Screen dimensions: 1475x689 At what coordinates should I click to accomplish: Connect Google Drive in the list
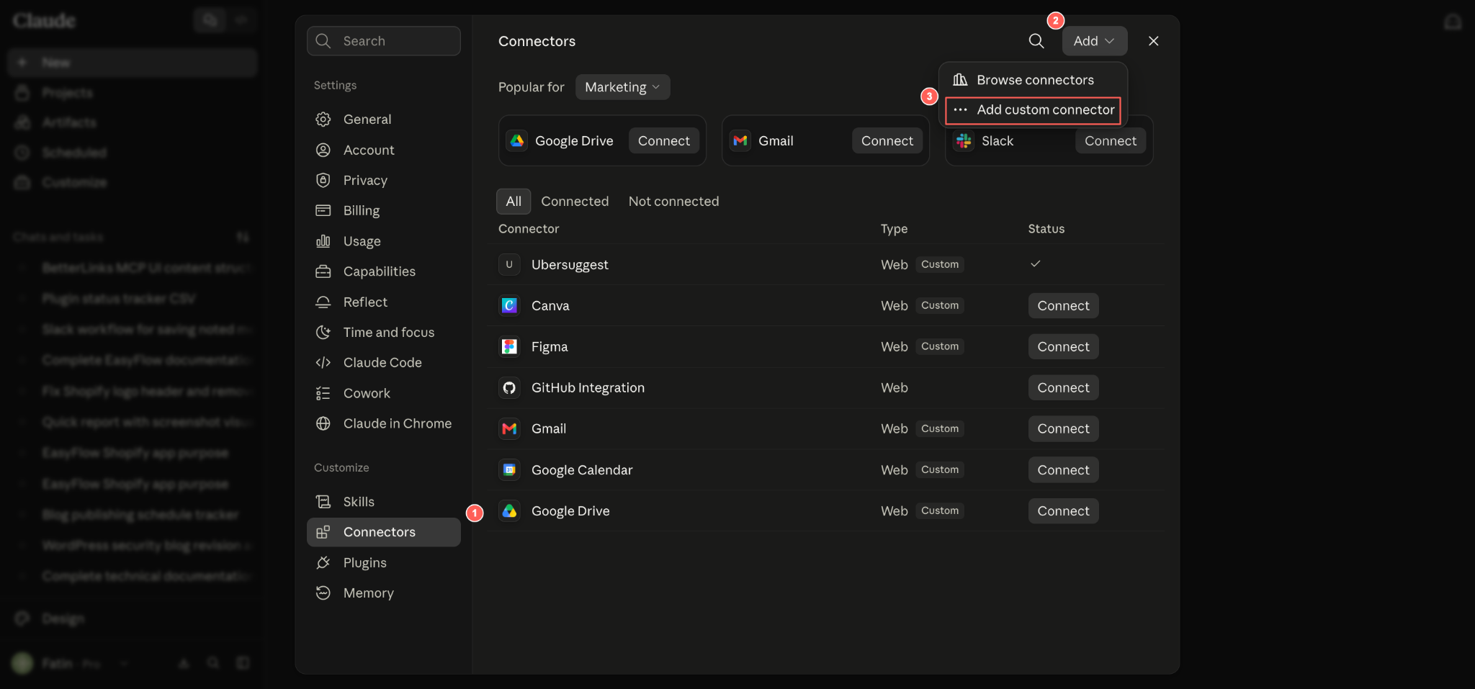coord(1063,511)
